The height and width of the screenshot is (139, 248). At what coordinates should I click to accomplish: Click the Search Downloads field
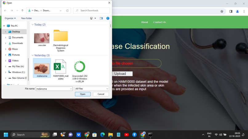coord(91,10)
